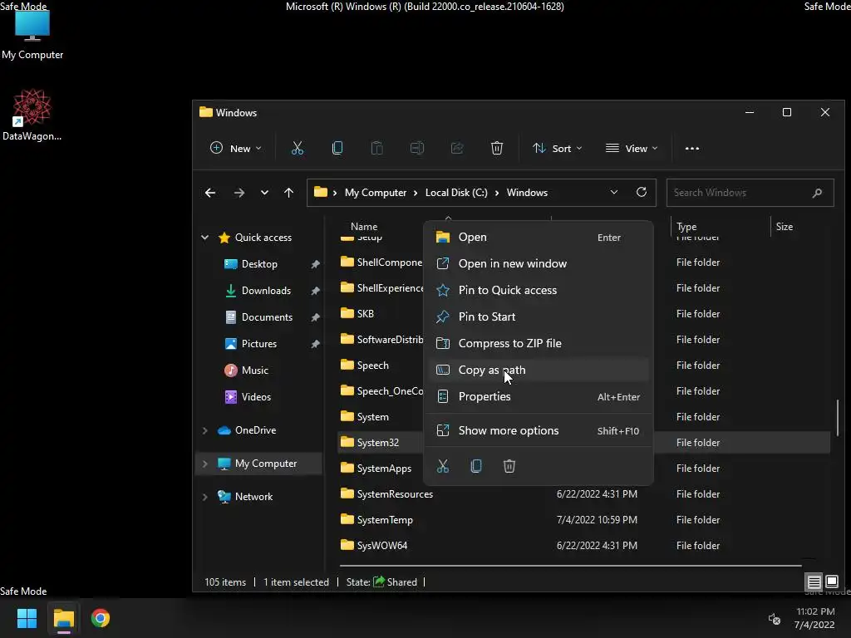Image resolution: width=851 pixels, height=638 pixels.
Task: Click the Windows breadcrumb segment
Action: tap(527, 193)
